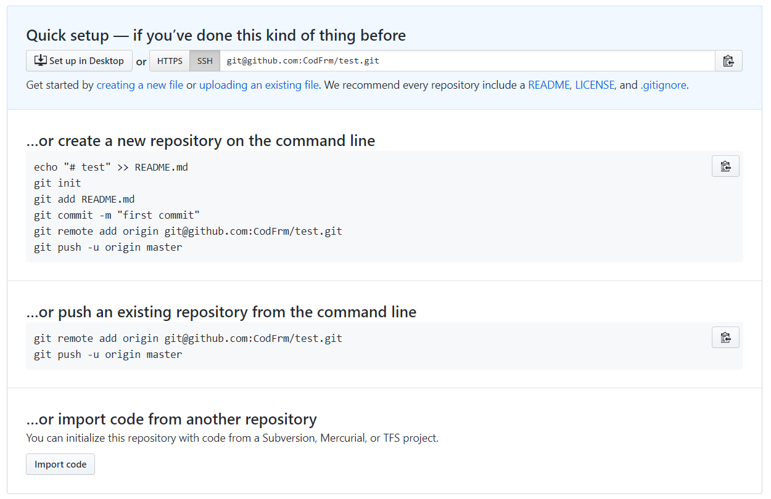Open the README recommendation link
771x499 pixels.
548,85
